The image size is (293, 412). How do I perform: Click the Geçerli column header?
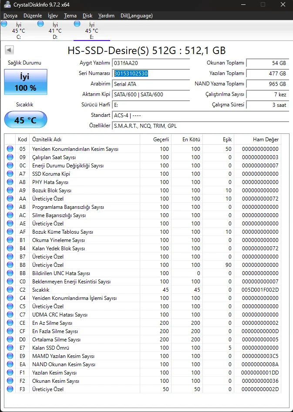155,140
